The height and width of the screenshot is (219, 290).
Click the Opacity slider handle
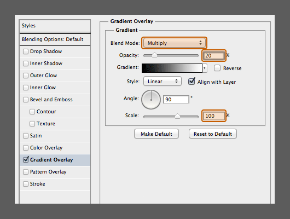click(x=154, y=55)
